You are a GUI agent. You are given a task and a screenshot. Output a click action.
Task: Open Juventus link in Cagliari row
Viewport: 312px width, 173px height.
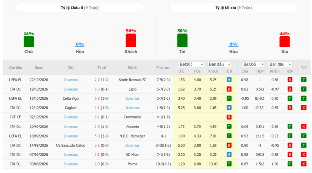point(132,108)
